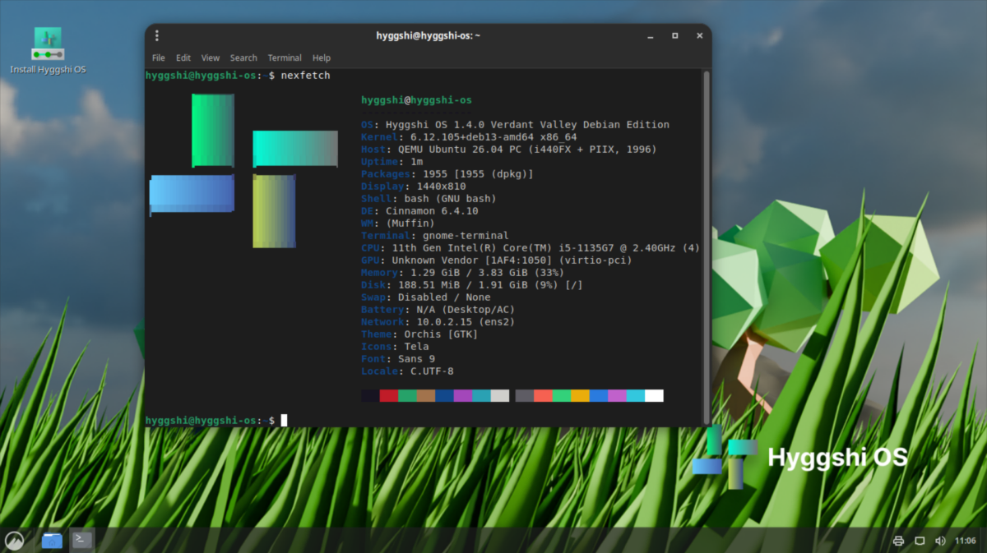Open the Search menu in the terminal

(243, 58)
